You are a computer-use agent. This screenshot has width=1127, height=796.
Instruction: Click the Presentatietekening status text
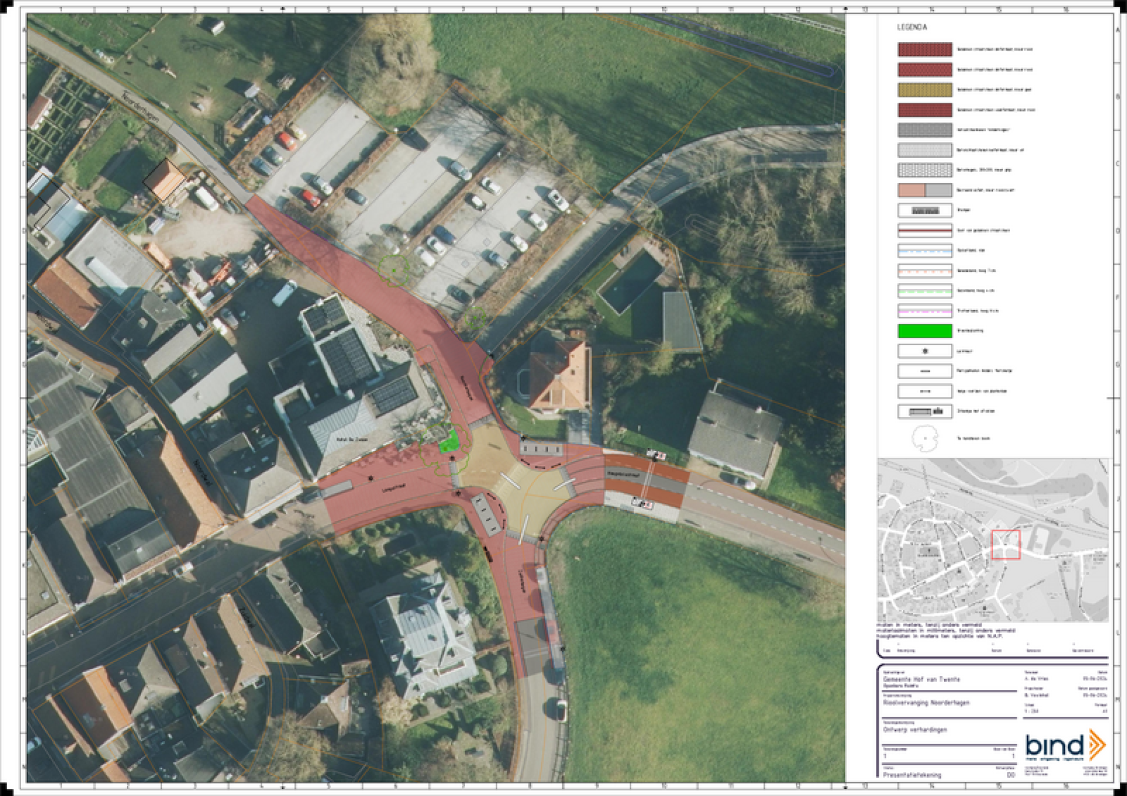click(x=912, y=775)
